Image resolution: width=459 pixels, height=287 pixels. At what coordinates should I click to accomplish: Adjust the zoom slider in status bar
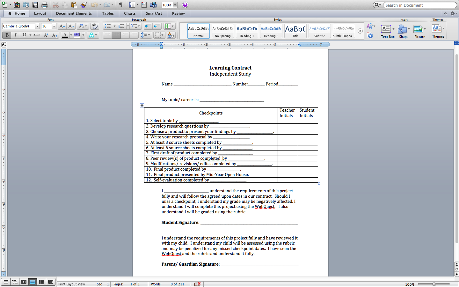tap(434, 284)
